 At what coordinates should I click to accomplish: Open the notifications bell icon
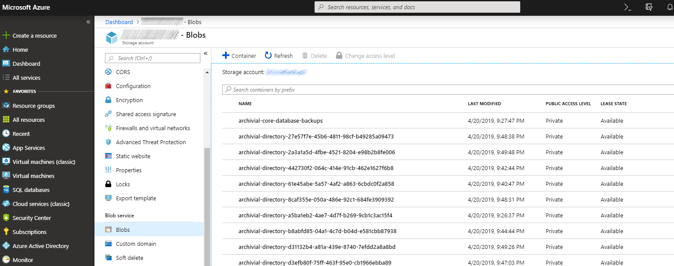(669, 7)
